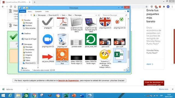The image size is (175, 98).
Task: Select the pngwing.com (1) UK flag image
Action: (x=105, y=23)
